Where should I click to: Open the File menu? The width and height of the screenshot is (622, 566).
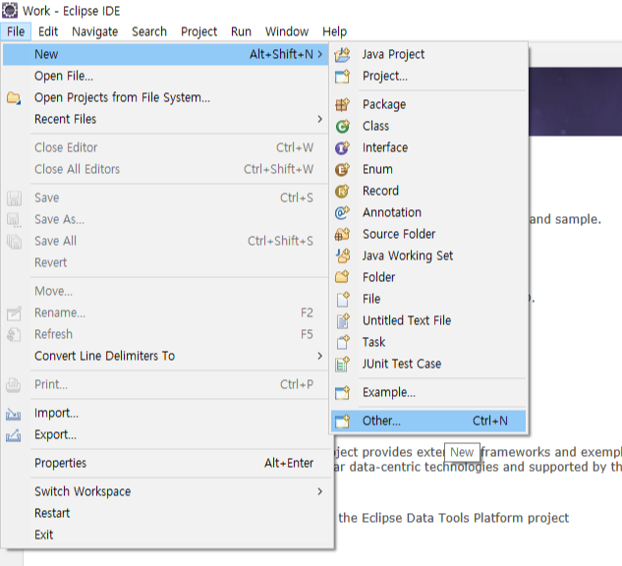16,31
